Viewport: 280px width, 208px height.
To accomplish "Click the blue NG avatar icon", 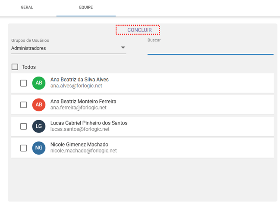I will [39, 148].
